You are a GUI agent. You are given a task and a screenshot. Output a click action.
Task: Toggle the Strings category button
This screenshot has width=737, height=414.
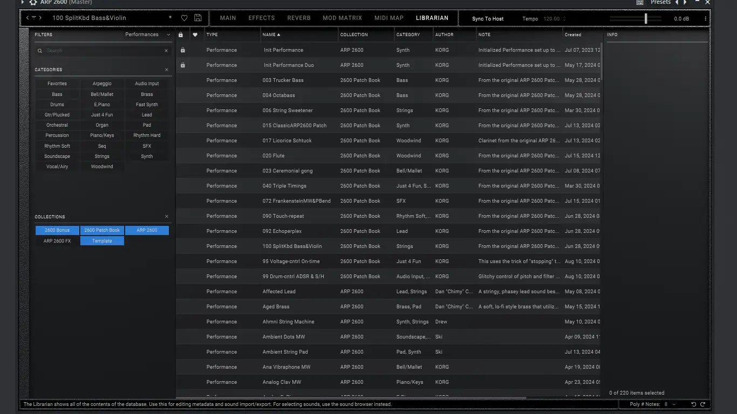tap(102, 156)
